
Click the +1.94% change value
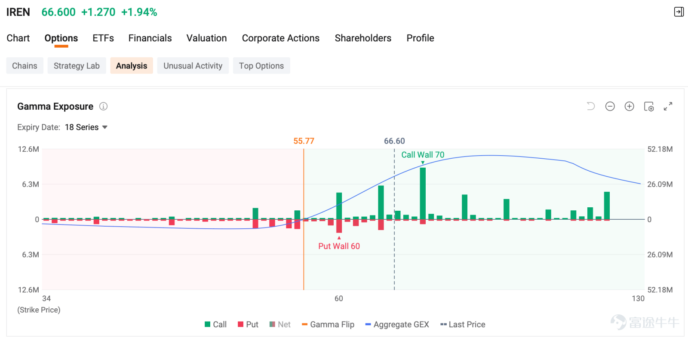pyautogui.click(x=139, y=12)
